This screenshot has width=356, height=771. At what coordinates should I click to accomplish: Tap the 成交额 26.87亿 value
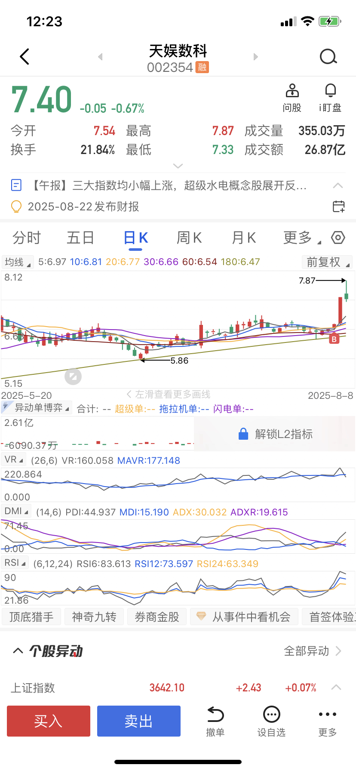coord(325,150)
